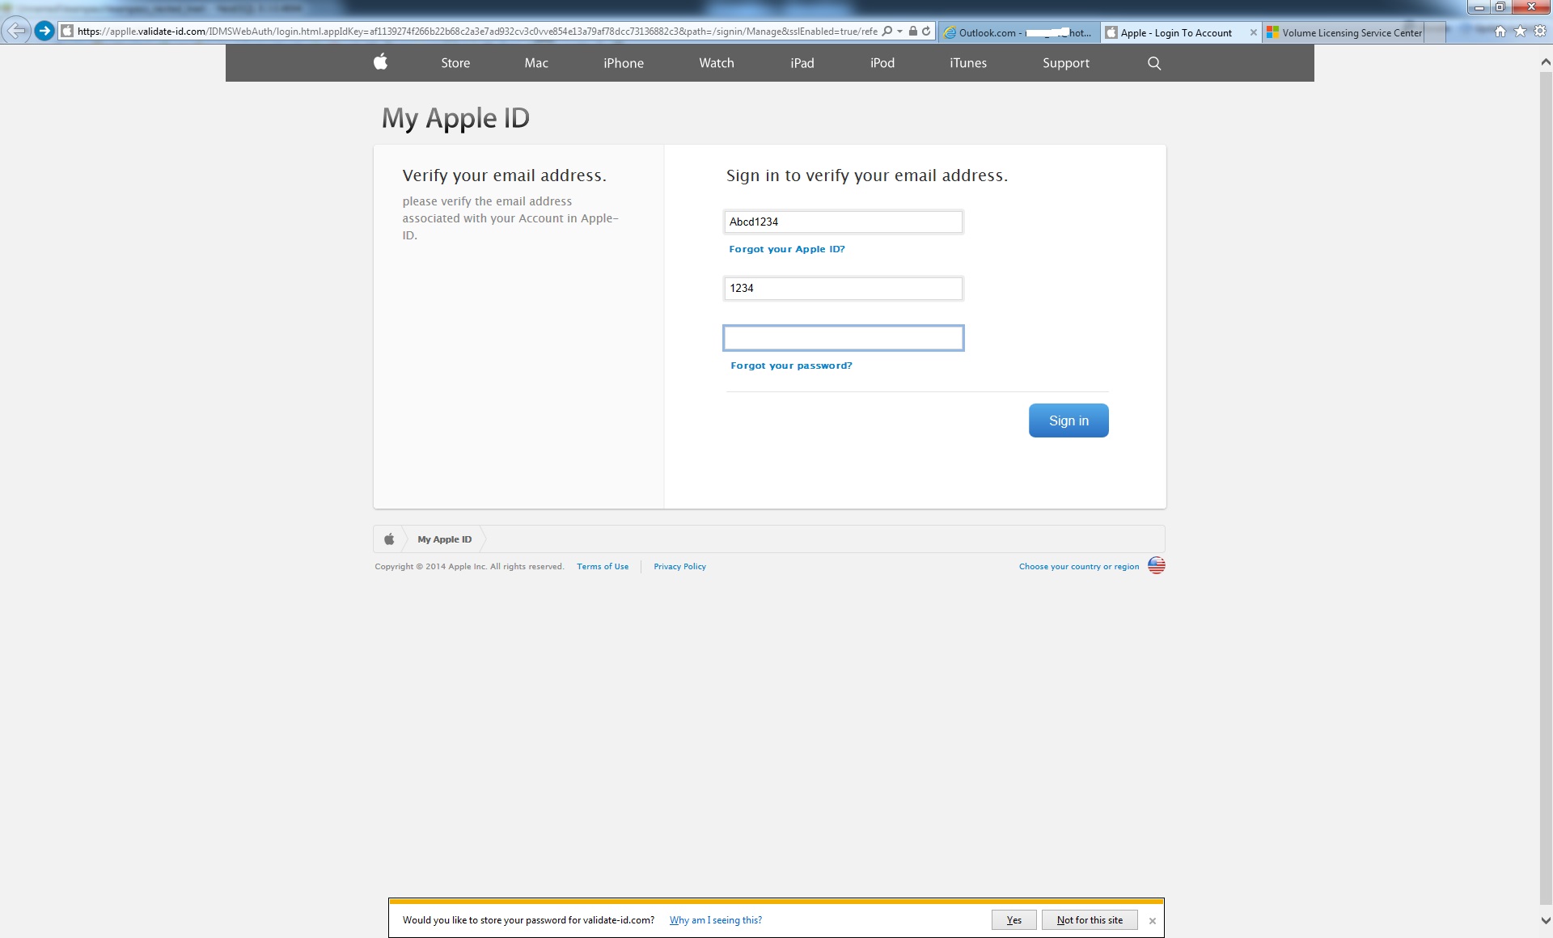Click the browser Forward arrow button
This screenshot has height=938, width=1553.
click(x=45, y=31)
